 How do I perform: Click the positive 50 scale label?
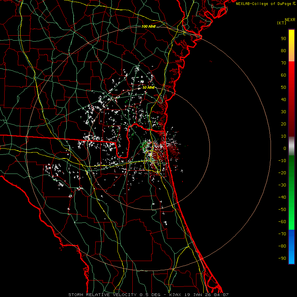click(x=283, y=87)
